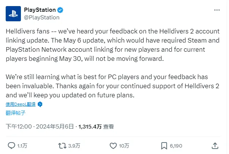Click 翻译帖子 to translate the post

pyautogui.click(x=16, y=113)
